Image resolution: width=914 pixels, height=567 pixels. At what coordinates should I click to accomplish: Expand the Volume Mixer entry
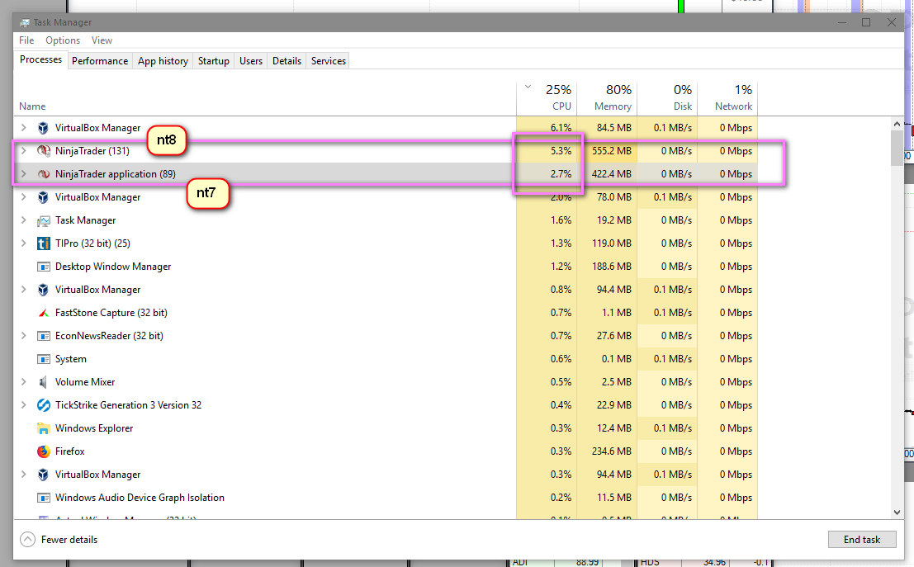click(x=23, y=382)
